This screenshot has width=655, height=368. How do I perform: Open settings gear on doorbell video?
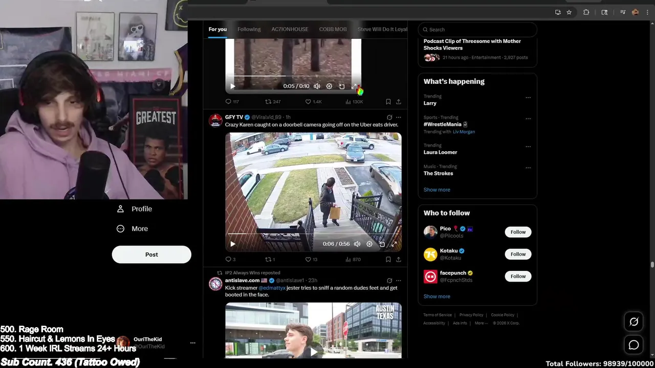(369, 244)
